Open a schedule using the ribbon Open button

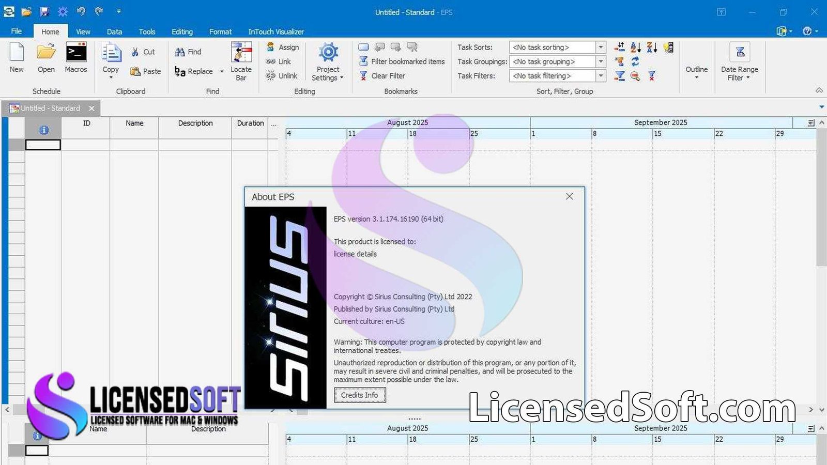(46, 58)
